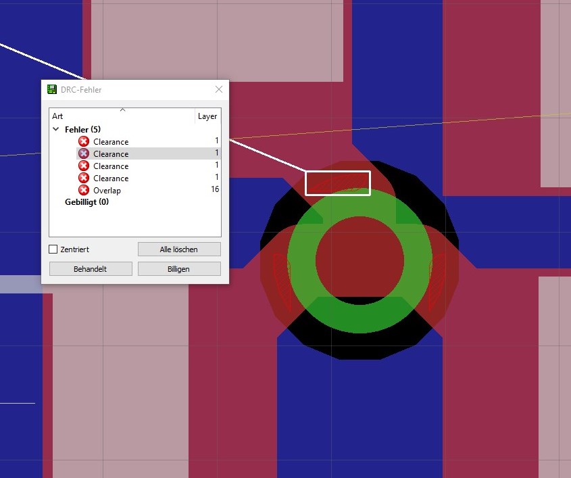The image size is (571, 478).
Task: Select the third Clearance error row
Action: click(x=148, y=166)
